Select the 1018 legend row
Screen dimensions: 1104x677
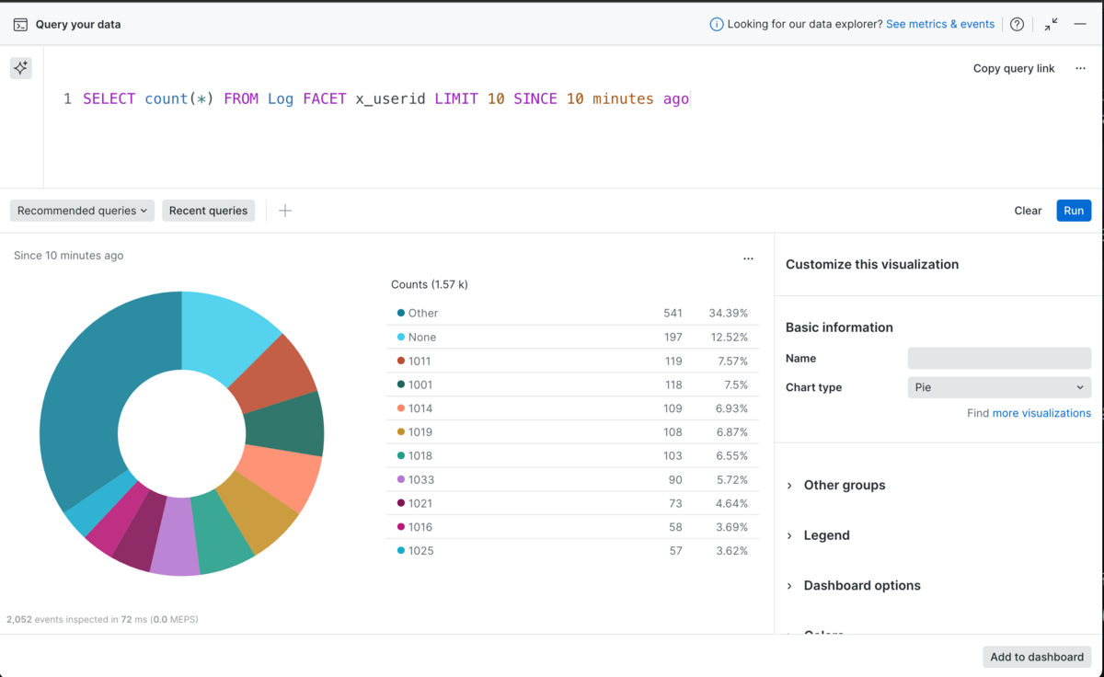coord(573,455)
